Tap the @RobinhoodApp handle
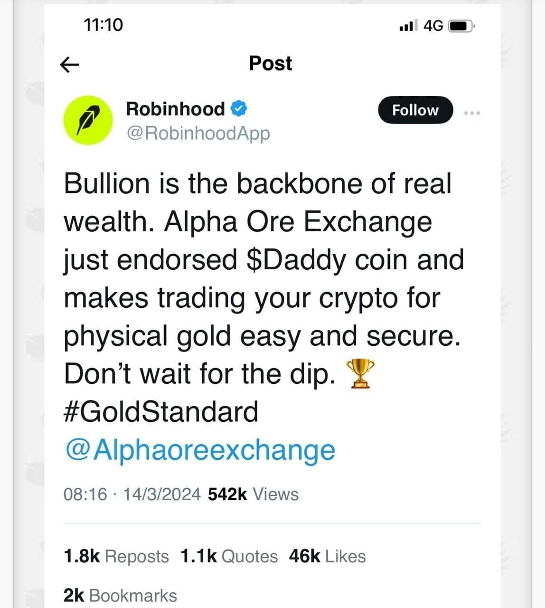 coord(197,133)
